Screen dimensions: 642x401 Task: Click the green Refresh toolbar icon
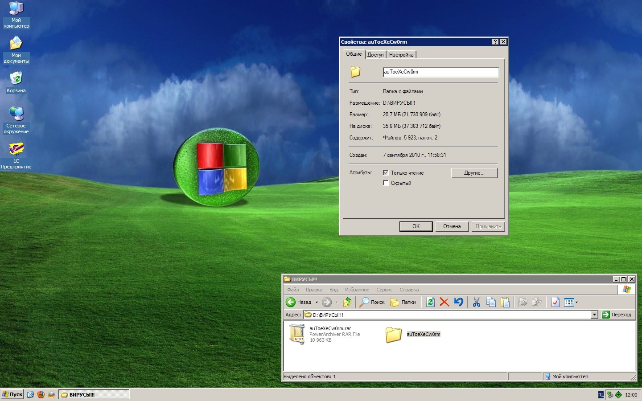pos(430,302)
